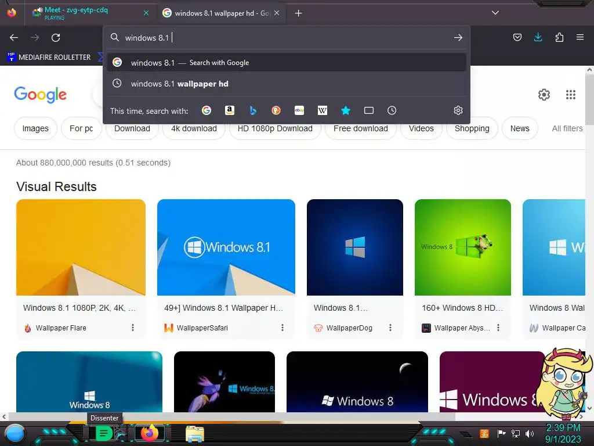
Task: Expand the list all tabs chevron
Action: click(495, 13)
